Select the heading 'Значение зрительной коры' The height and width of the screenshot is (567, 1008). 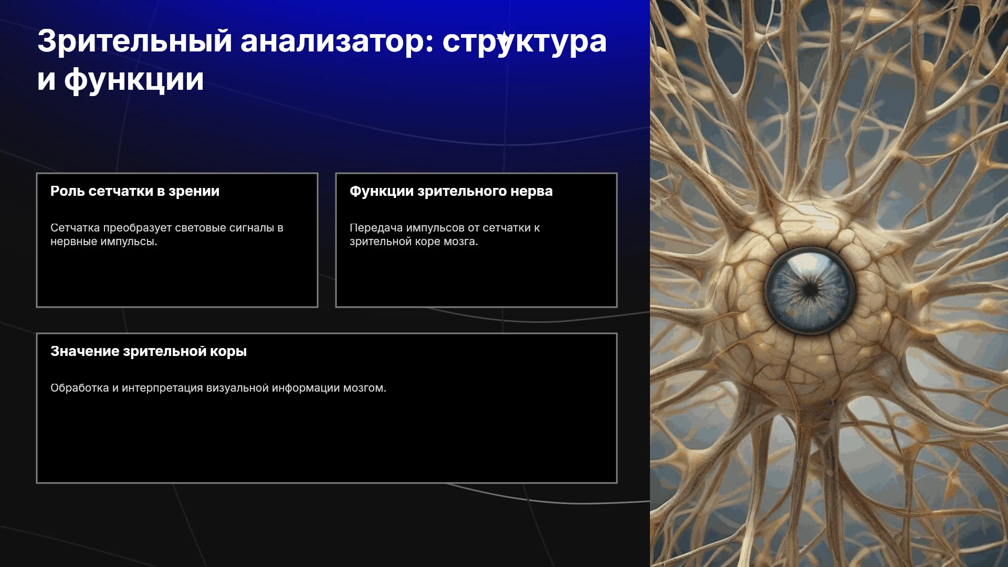click(149, 351)
